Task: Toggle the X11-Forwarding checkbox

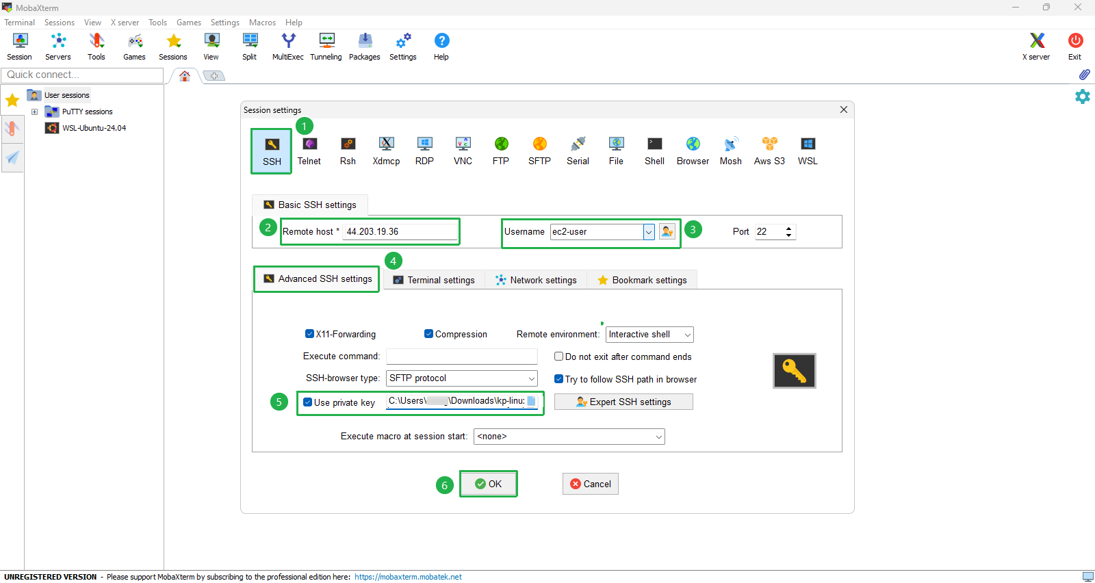Action: click(x=309, y=334)
